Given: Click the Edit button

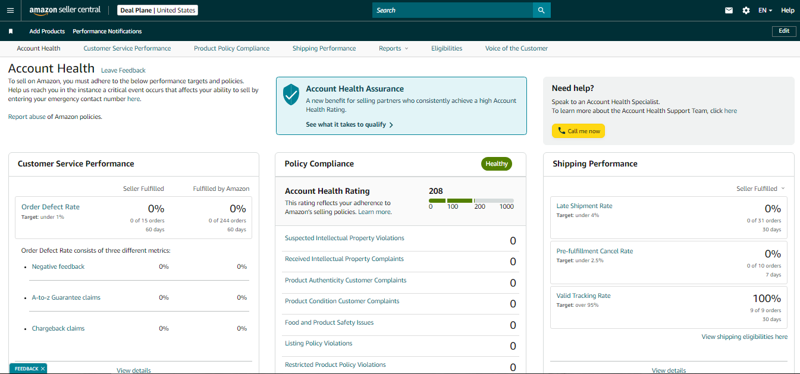Looking at the screenshot, I should click(x=784, y=31).
